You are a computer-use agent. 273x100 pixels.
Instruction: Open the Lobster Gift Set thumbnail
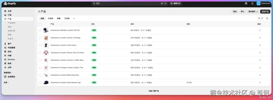46,30
